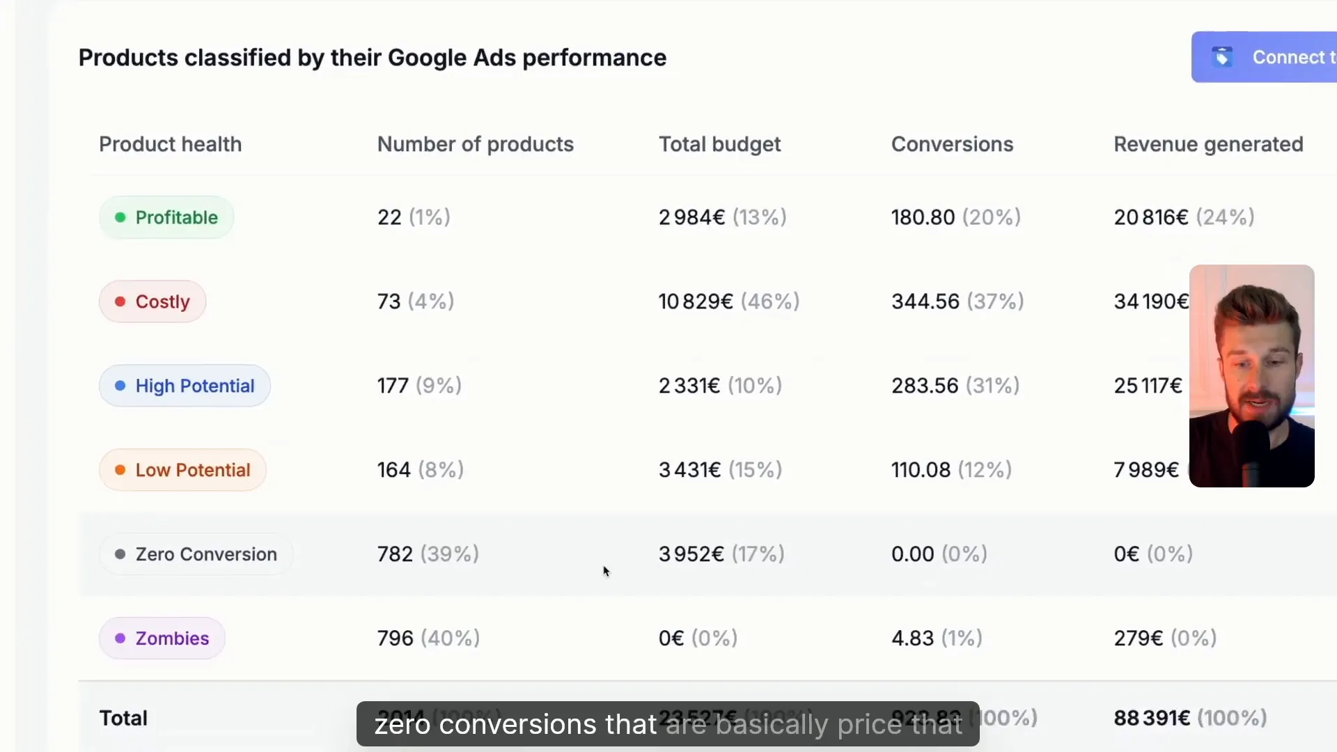
Task: Select the High Potential badge
Action: (x=185, y=386)
